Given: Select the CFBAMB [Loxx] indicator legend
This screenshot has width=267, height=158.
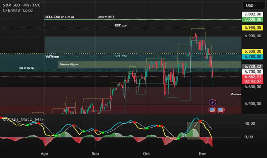Looking at the screenshot, I should [18, 10].
